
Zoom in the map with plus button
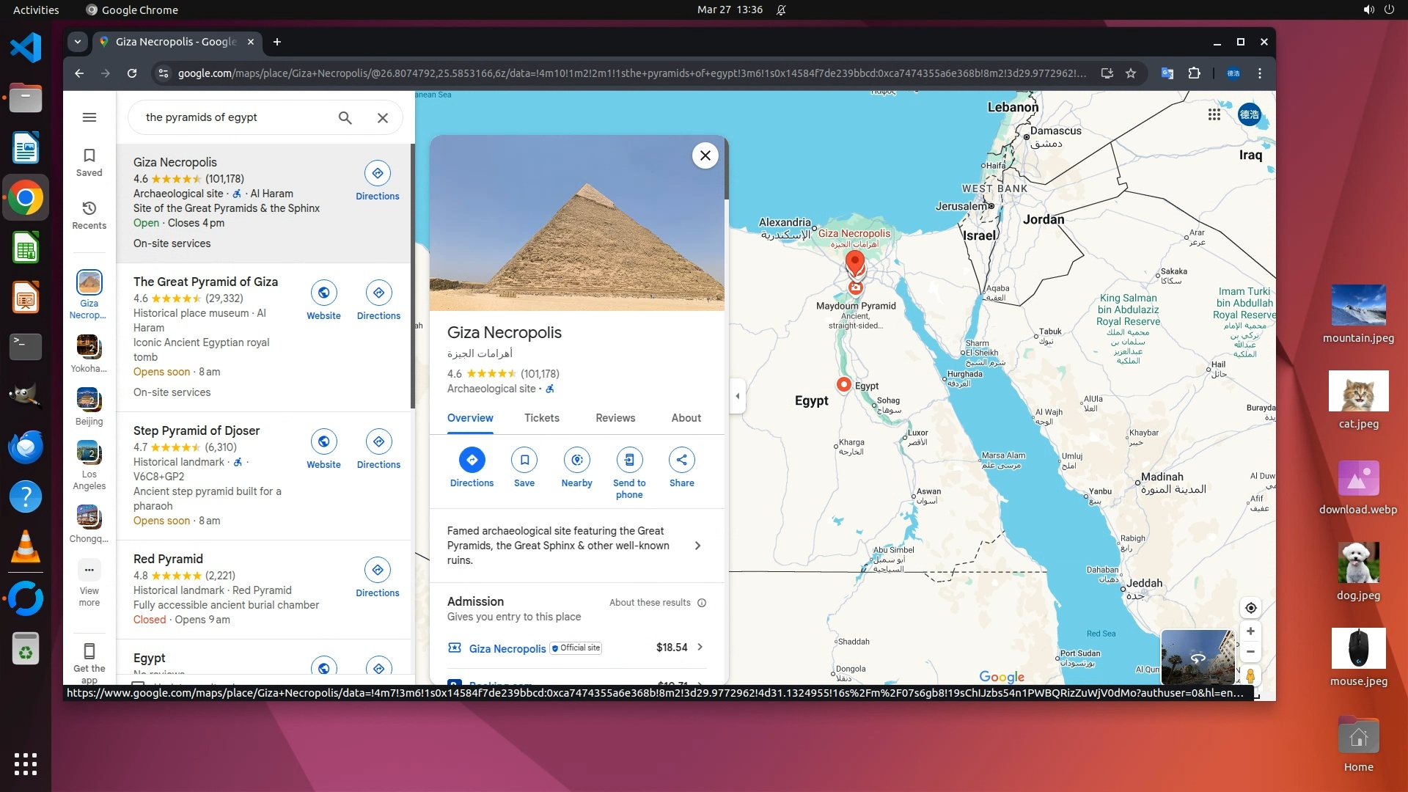tap(1251, 631)
